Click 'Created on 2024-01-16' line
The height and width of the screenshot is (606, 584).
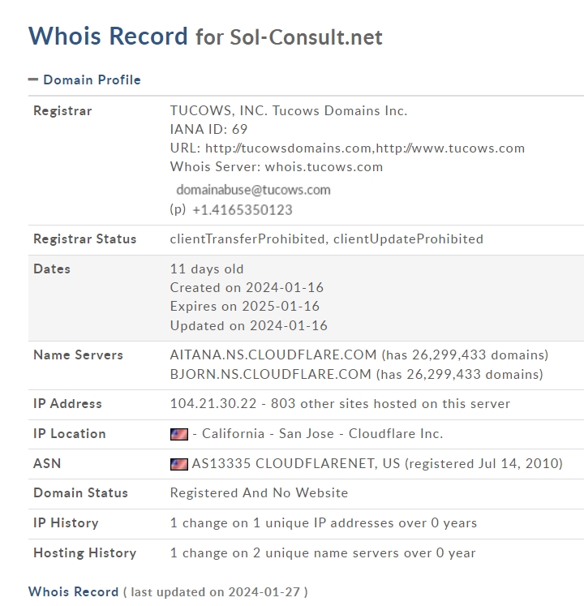tap(247, 287)
